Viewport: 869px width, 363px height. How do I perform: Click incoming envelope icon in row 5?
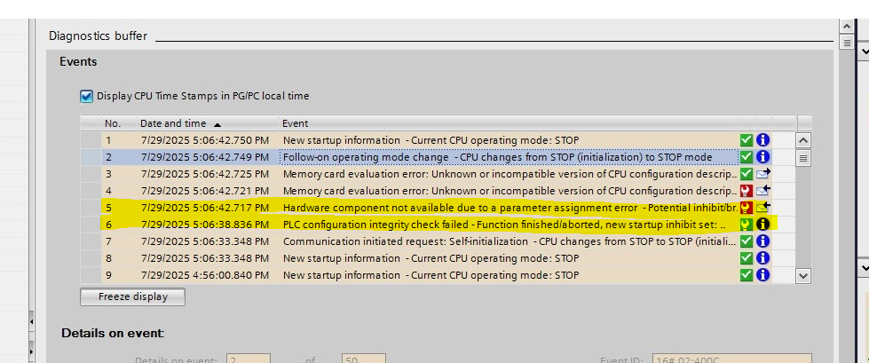coord(763,208)
